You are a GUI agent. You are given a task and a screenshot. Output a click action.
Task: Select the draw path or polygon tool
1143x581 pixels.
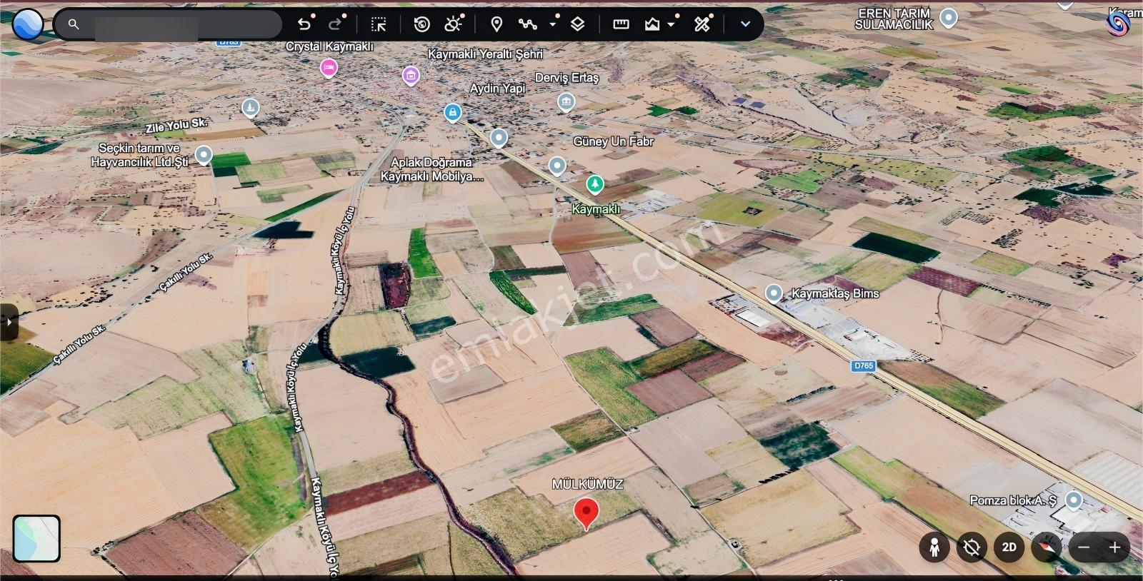(528, 24)
